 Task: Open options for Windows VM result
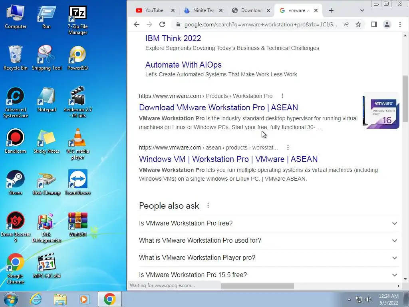coord(288,148)
